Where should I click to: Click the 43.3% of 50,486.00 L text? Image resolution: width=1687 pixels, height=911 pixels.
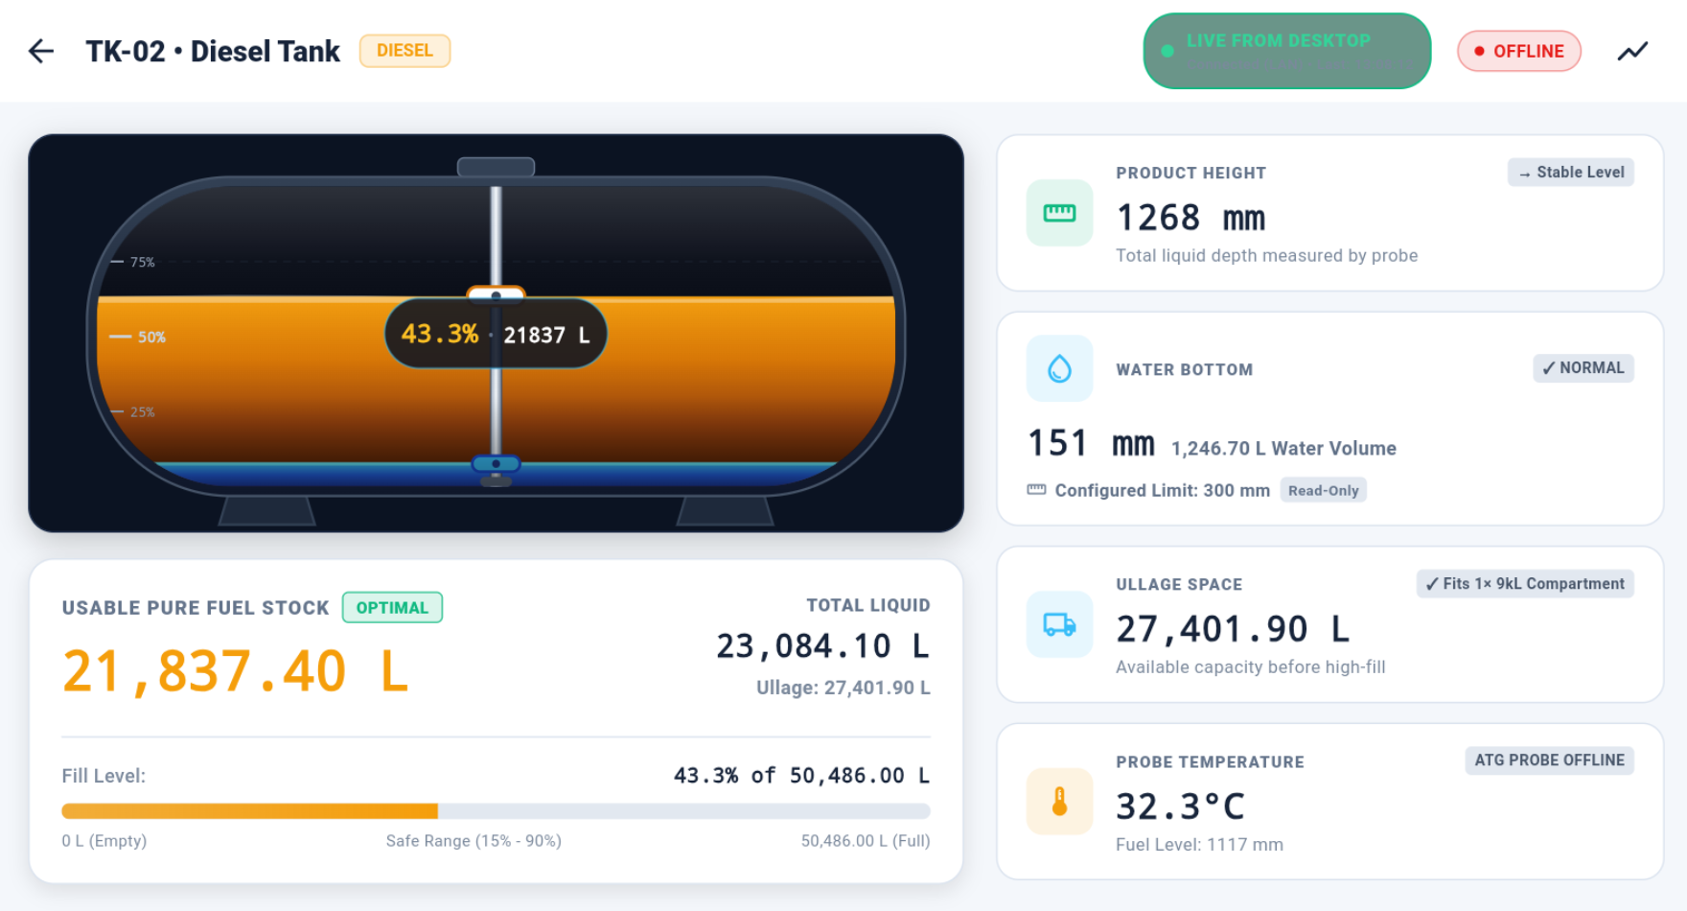point(801,775)
